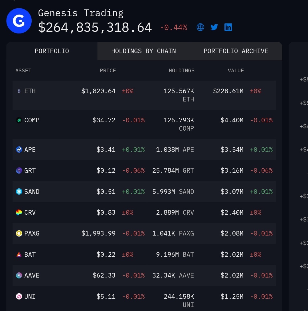308x311 pixels.
Task: Click the GRT token icon
Action: tap(19, 171)
